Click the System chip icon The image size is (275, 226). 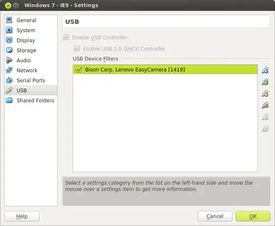pos(9,30)
